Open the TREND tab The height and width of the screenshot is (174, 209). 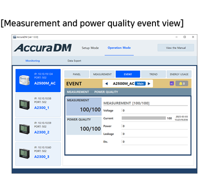[153, 74]
